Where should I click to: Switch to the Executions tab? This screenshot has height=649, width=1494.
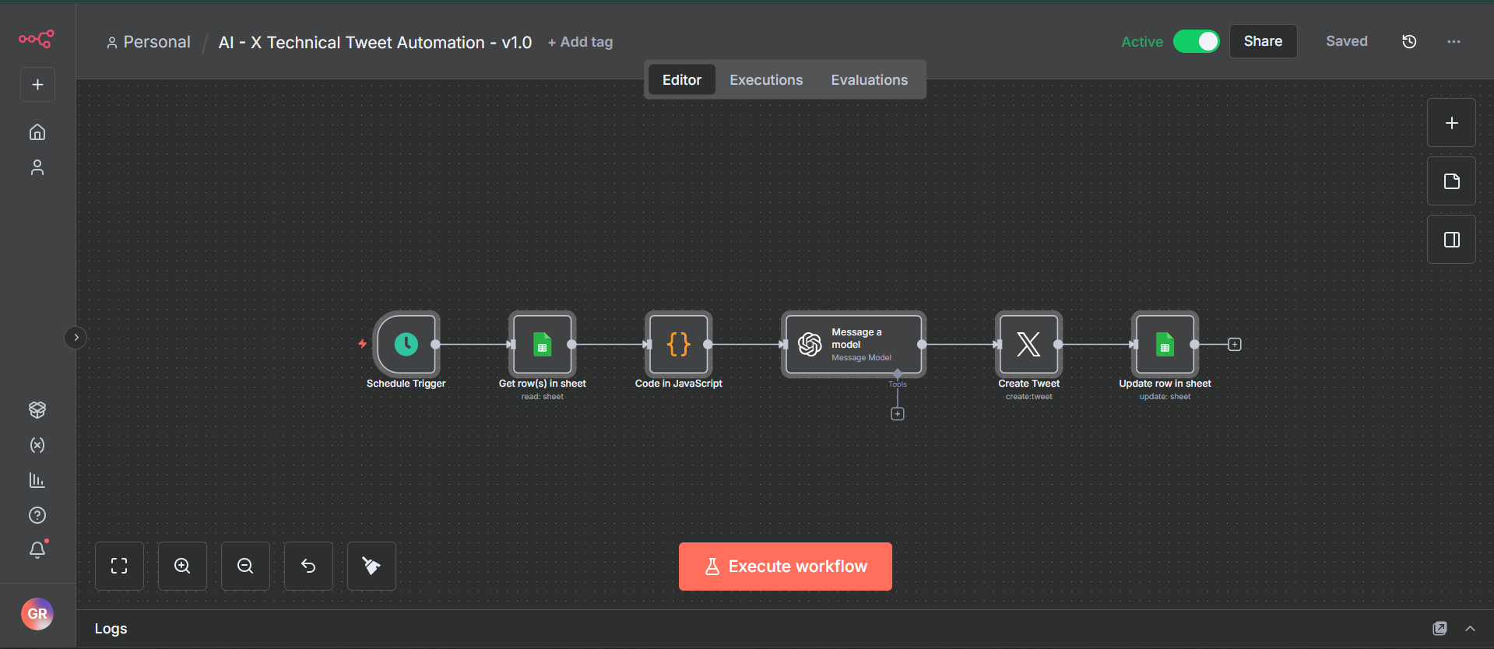(x=766, y=80)
